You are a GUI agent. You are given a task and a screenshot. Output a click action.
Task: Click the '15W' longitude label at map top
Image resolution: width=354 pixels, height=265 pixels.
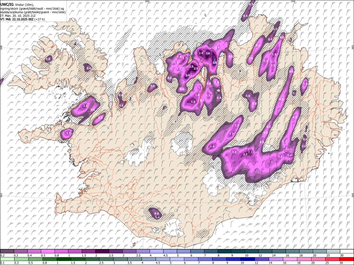pyautogui.click(x=293, y=1)
